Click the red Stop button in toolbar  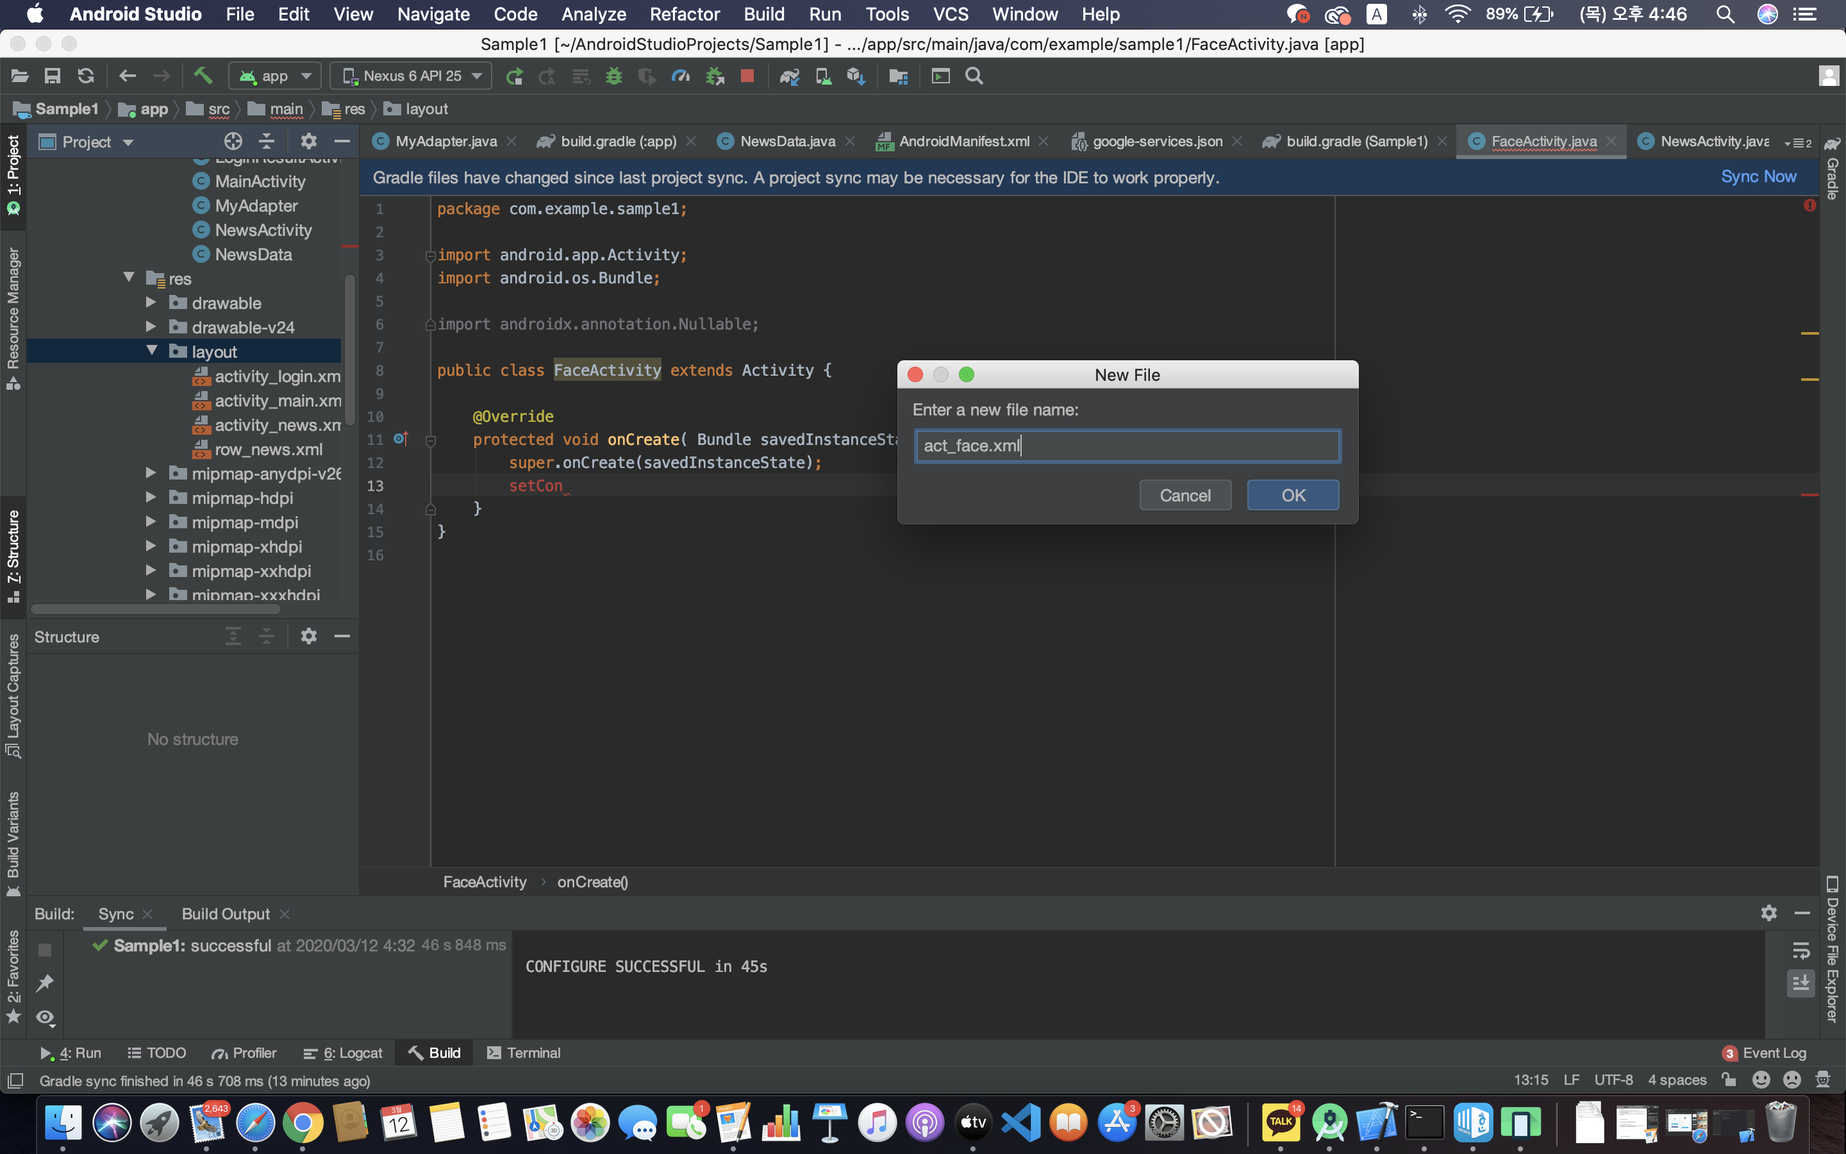pyautogui.click(x=747, y=76)
